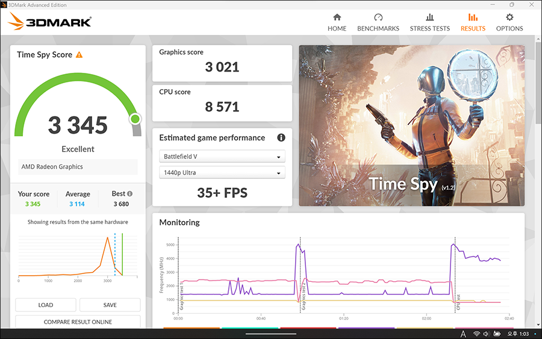
Task: Switch the input language indicator A
Action: tap(463, 334)
